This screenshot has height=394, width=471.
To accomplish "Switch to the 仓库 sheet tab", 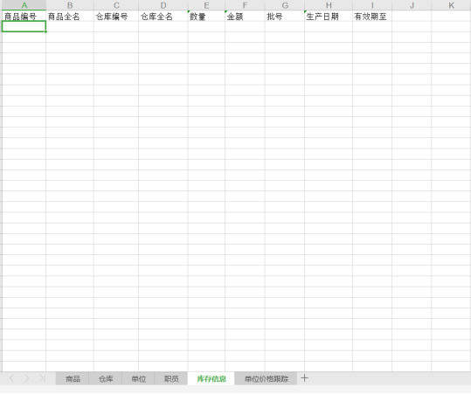I will point(106,378).
